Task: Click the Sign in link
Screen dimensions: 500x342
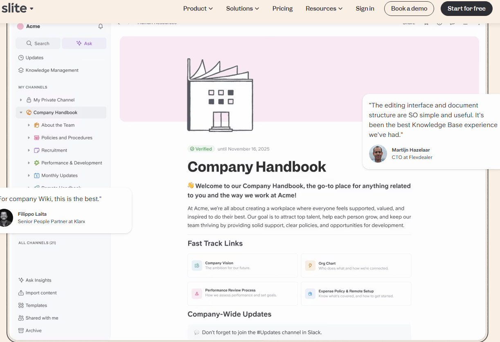Action: point(365,9)
